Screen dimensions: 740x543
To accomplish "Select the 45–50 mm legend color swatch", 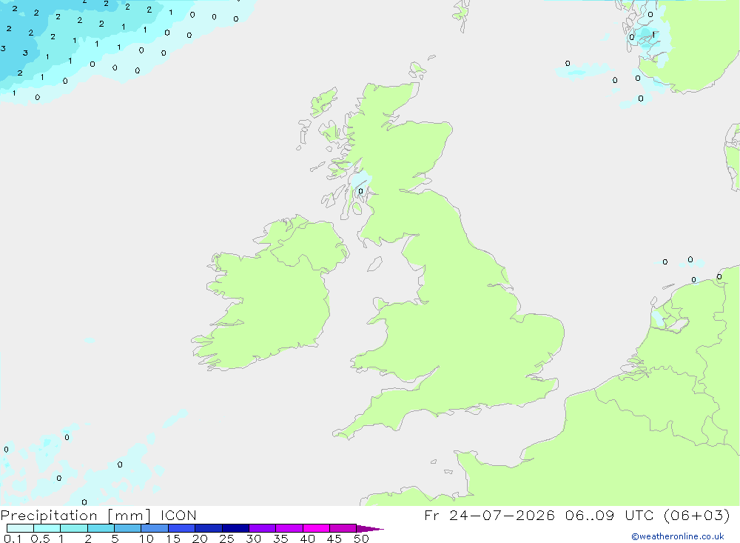I will tap(343, 528).
